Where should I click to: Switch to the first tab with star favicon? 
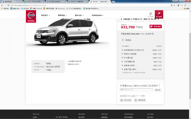[12, 2]
